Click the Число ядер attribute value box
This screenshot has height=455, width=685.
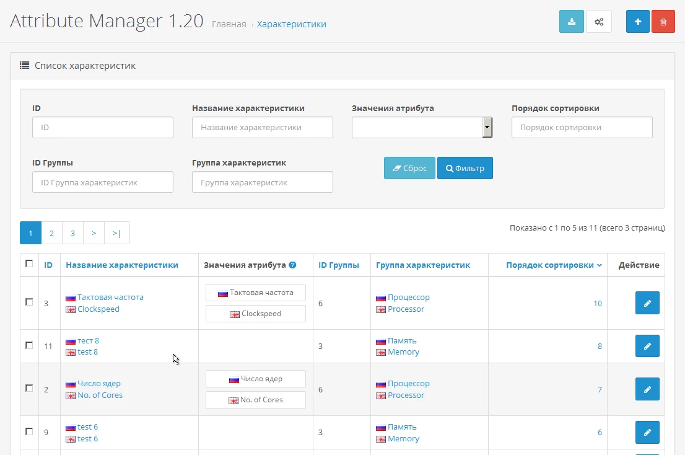pyautogui.click(x=256, y=379)
